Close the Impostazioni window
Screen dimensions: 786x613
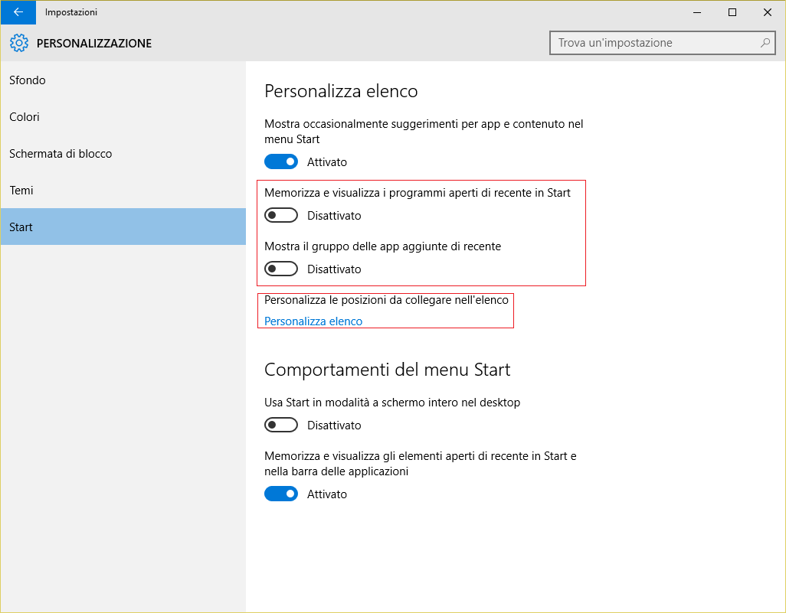point(768,12)
